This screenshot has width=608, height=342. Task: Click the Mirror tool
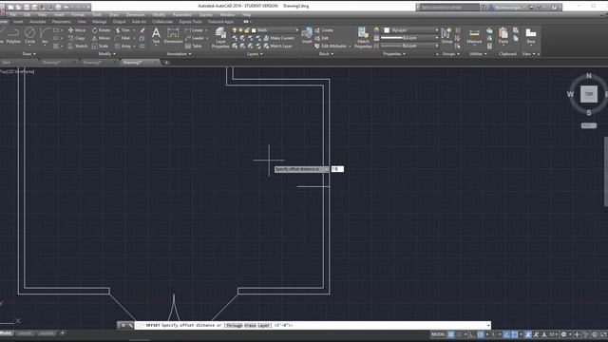(x=101, y=38)
